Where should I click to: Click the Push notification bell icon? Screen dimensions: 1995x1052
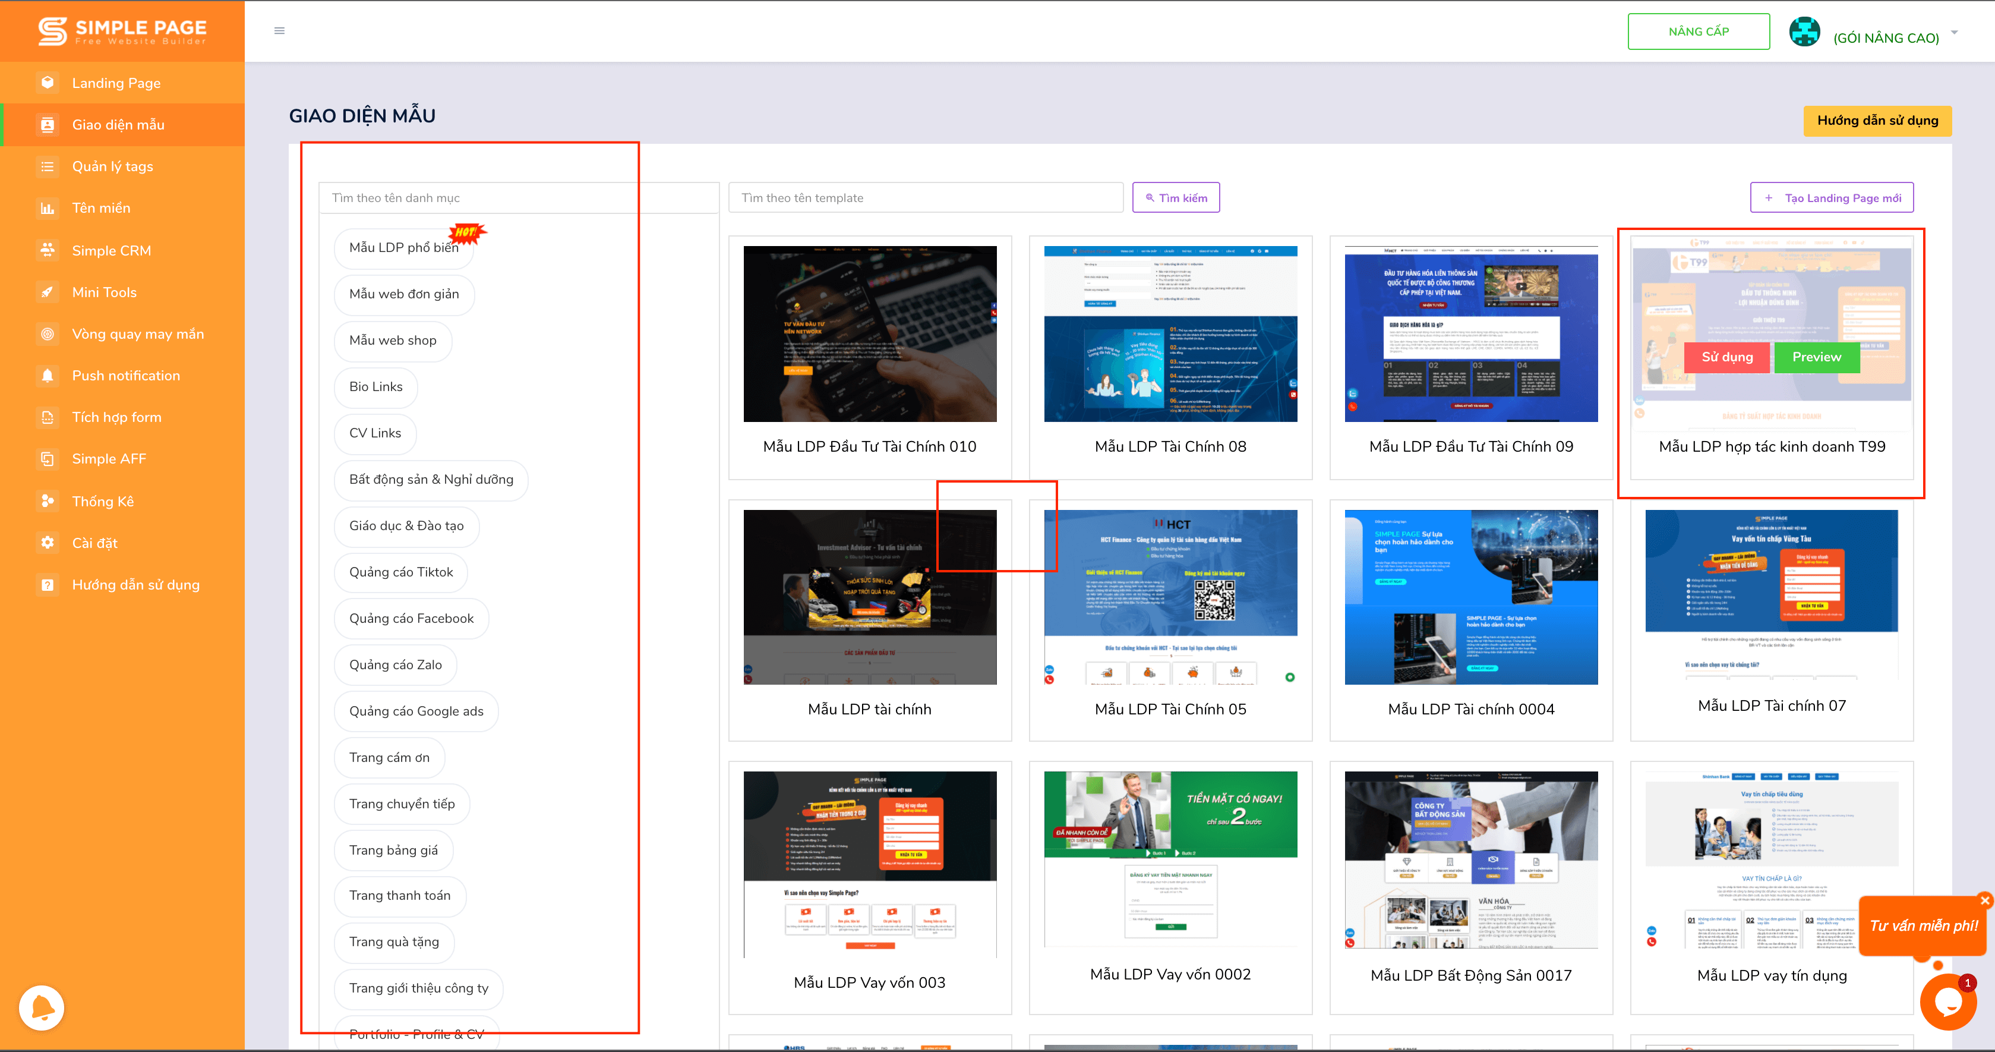pos(46,375)
